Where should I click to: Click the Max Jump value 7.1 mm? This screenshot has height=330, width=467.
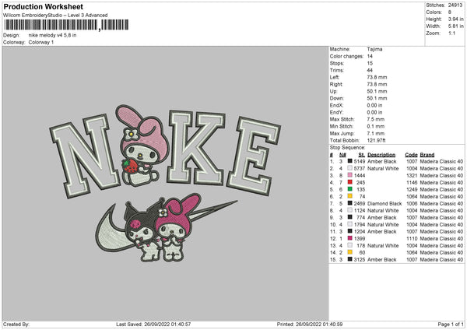tap(376, 133)
